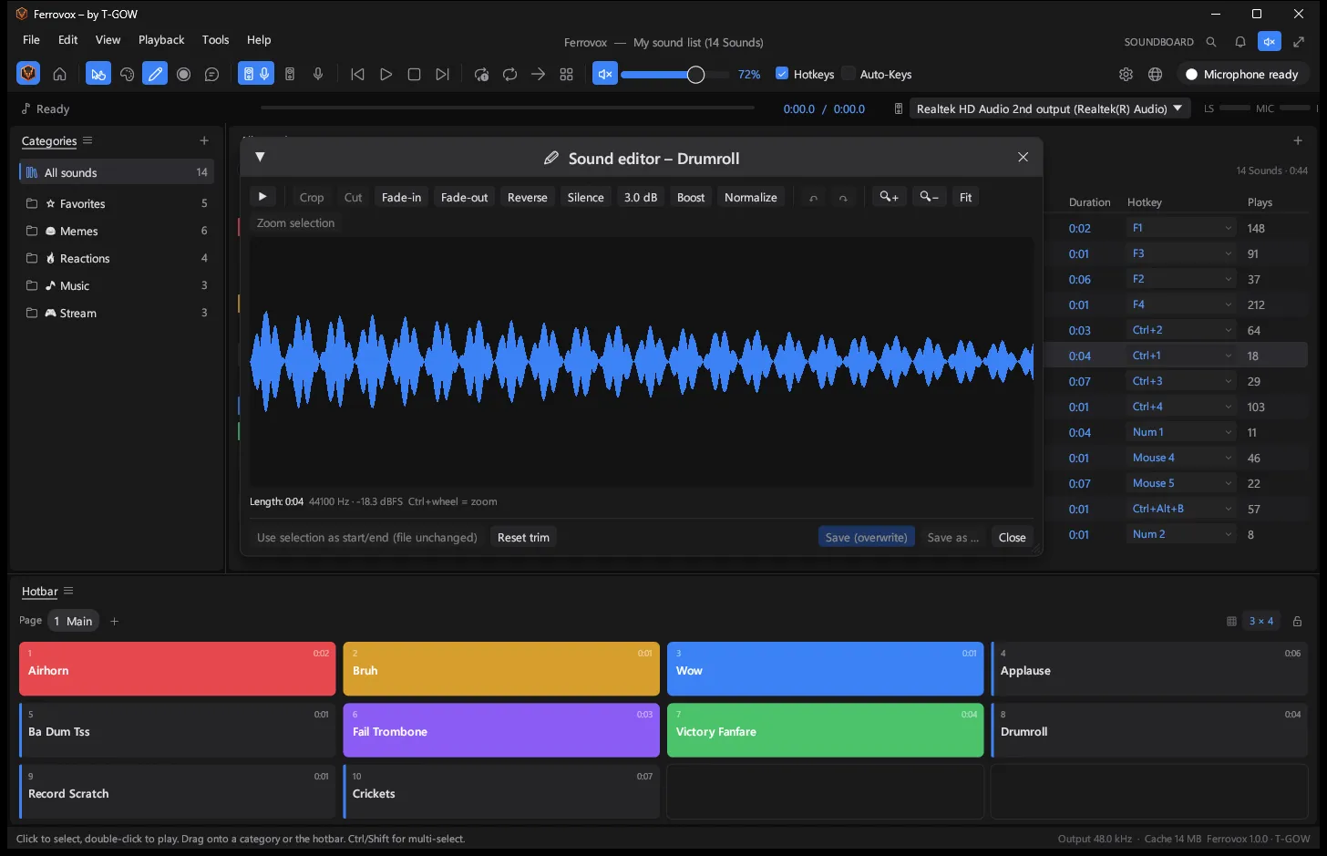
Task: Click the globe language icon
Action: [1155, 75]
